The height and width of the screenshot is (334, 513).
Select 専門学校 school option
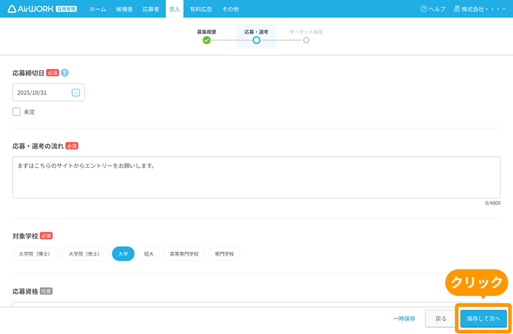(224, 254)
